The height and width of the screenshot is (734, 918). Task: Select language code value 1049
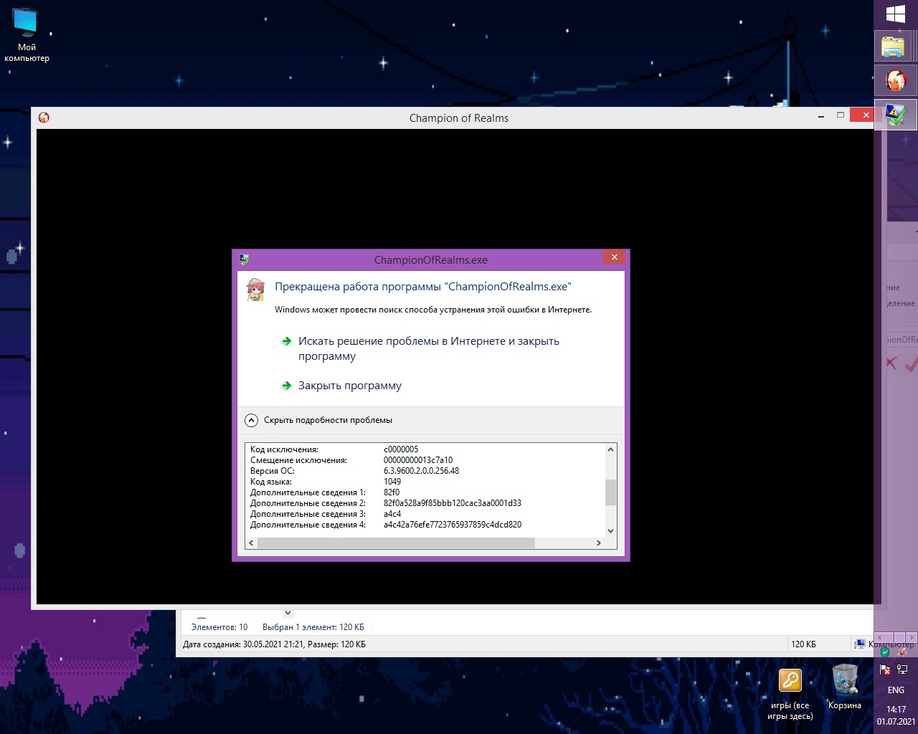392,482
